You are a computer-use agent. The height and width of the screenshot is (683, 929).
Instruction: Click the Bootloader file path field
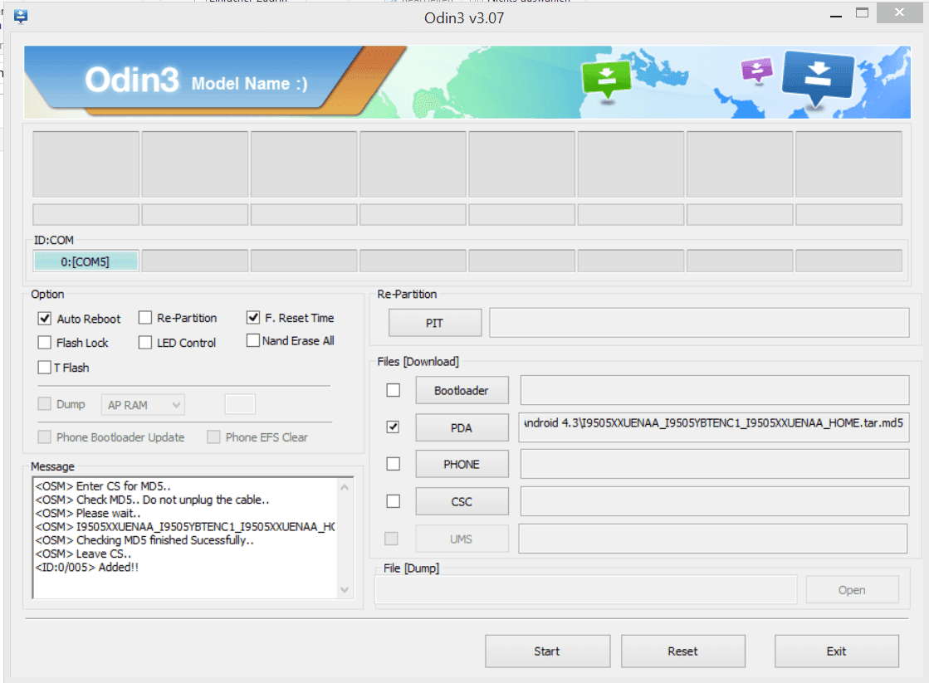715,390
